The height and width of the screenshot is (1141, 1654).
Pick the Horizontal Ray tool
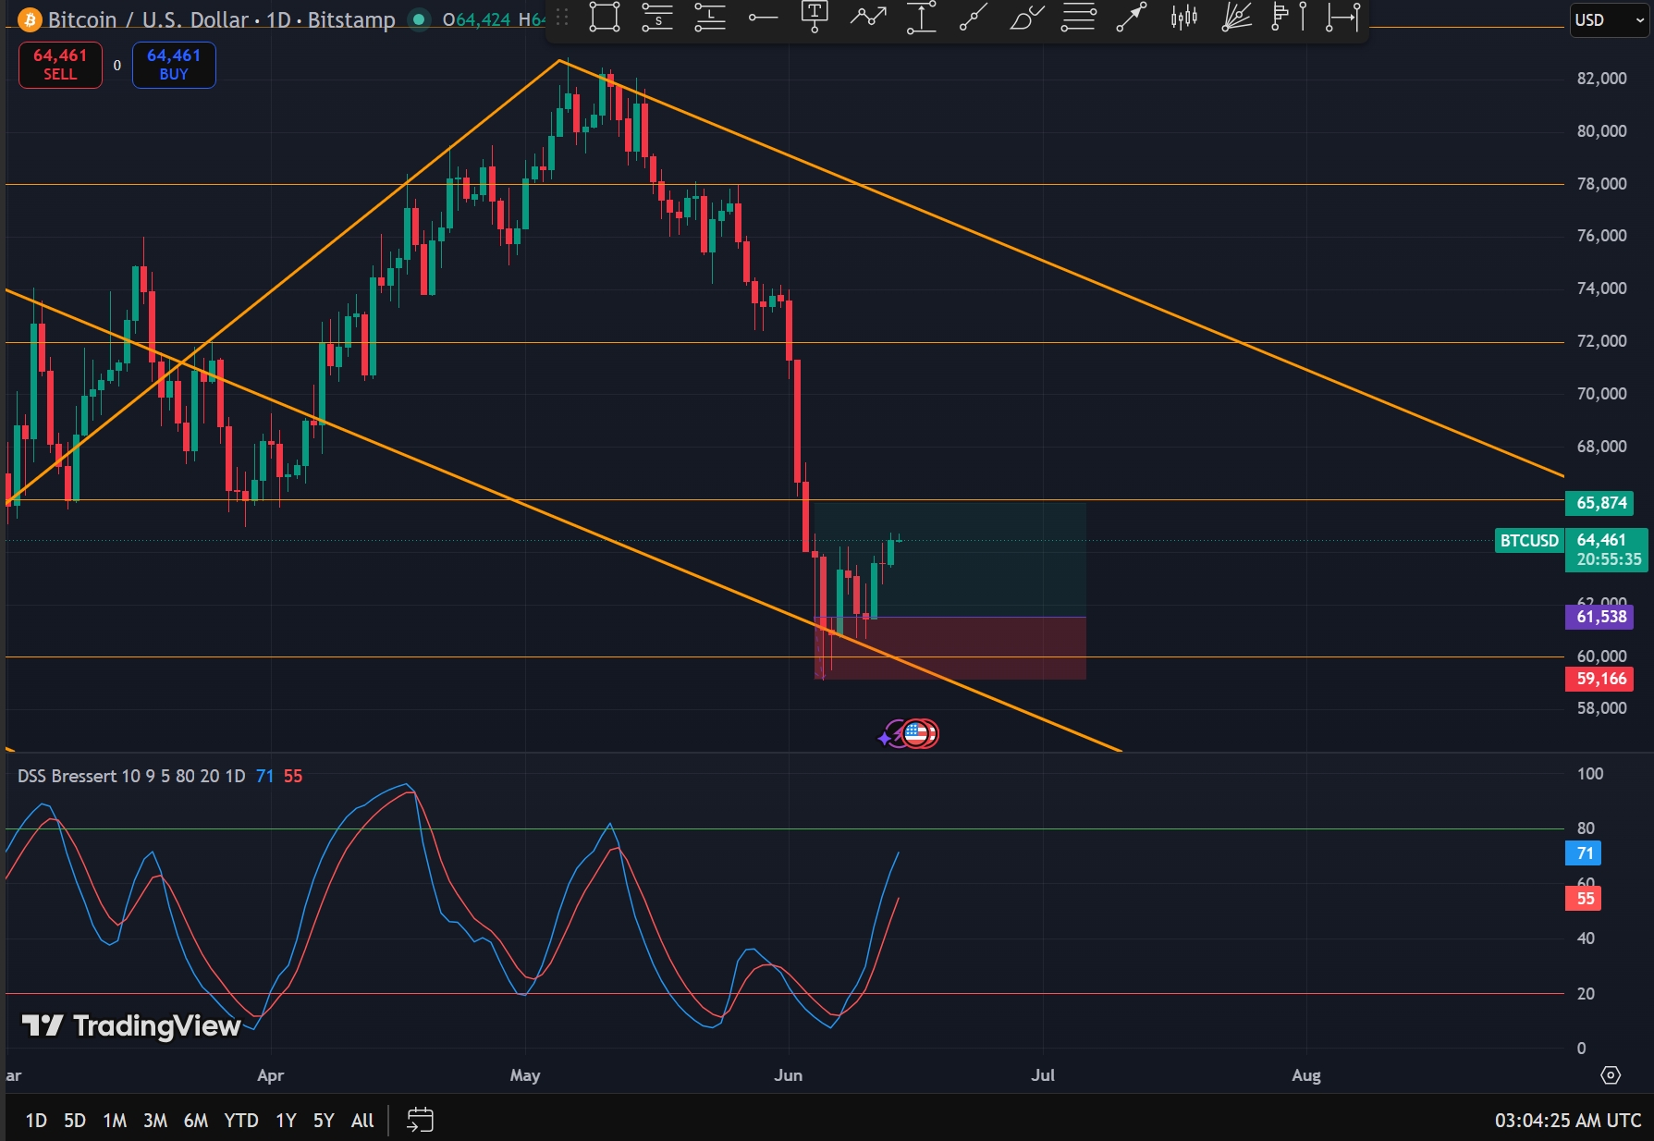(763, 18)
